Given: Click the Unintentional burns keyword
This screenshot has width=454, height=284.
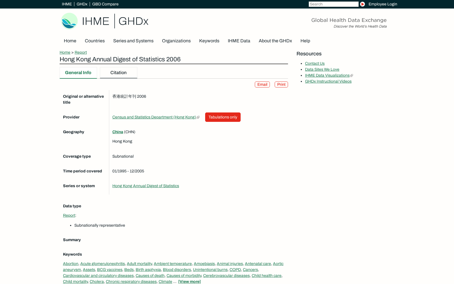Looking at the screenshot, I should [210, 270].
